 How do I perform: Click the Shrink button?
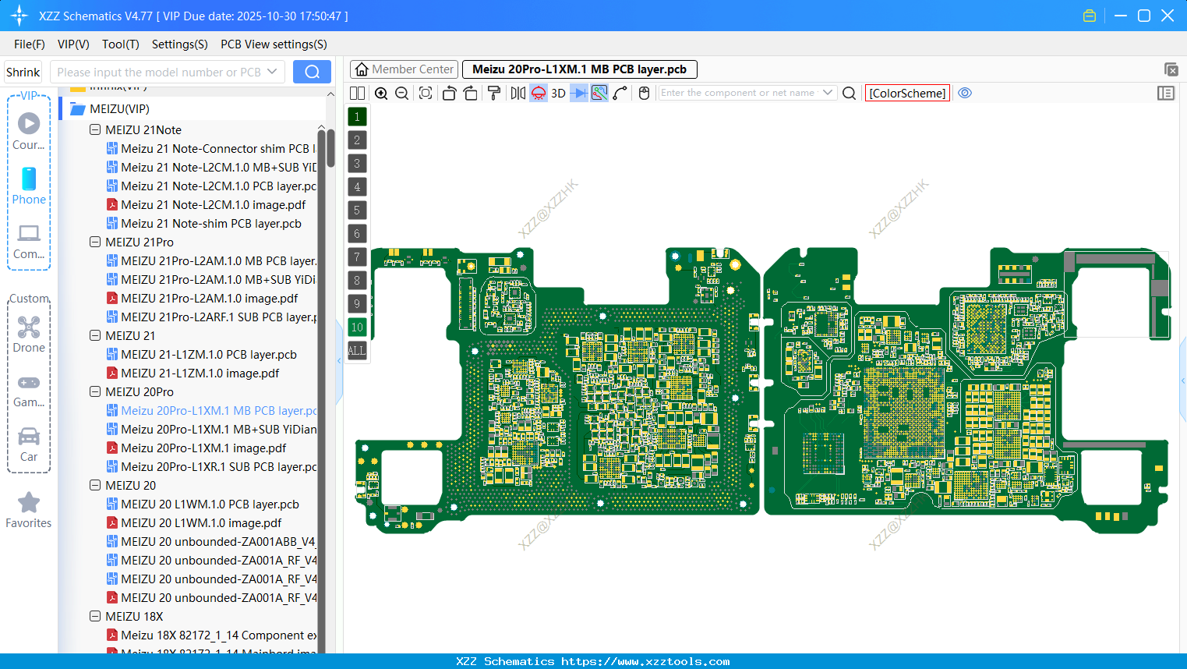[23, 71]
